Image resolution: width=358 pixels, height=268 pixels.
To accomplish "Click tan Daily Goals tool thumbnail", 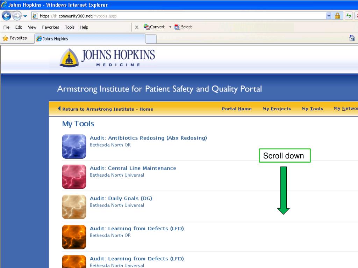I will click(x=74, y=207).
